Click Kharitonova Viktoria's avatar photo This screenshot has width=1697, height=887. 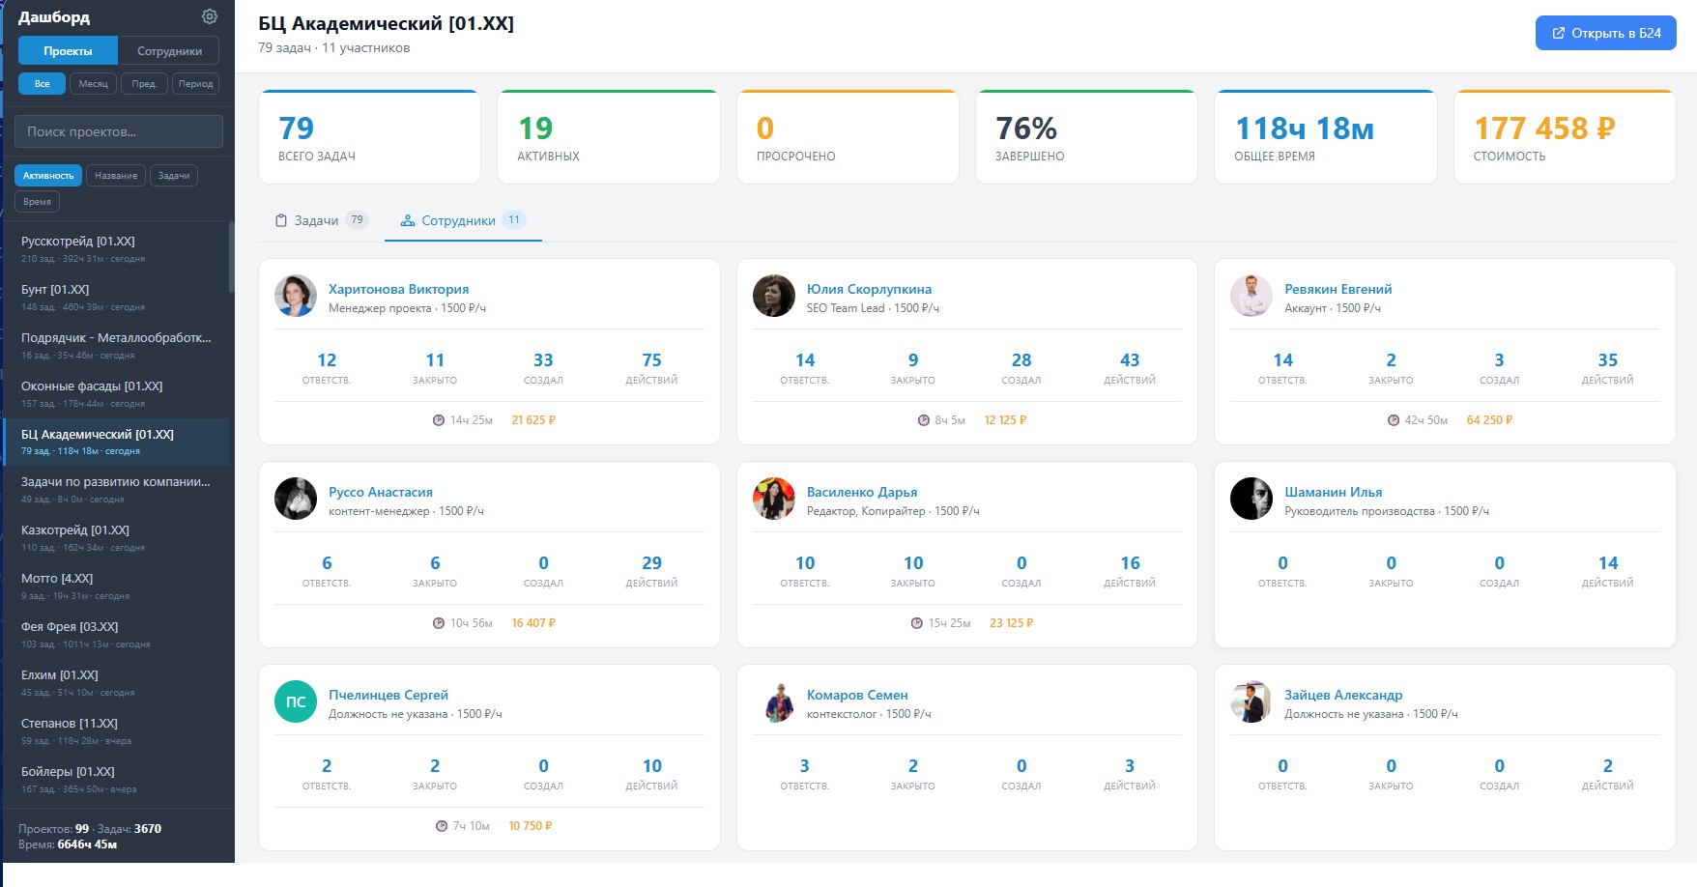(x=296, y=297)
